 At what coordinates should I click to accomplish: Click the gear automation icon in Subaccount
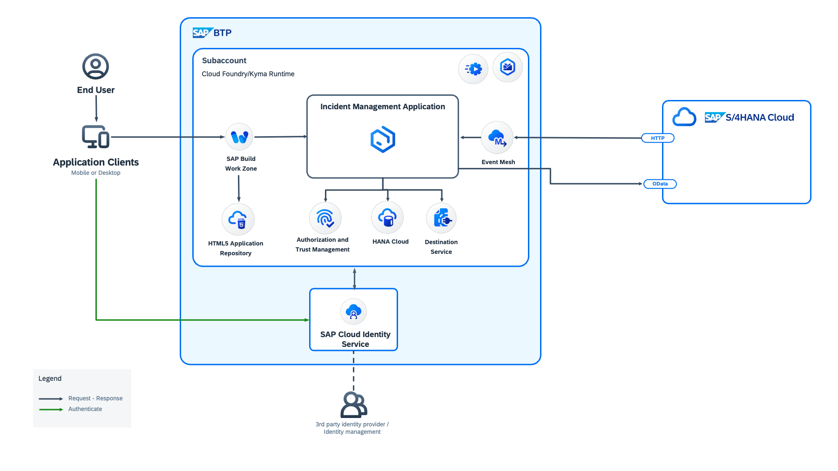coord(473,69)
